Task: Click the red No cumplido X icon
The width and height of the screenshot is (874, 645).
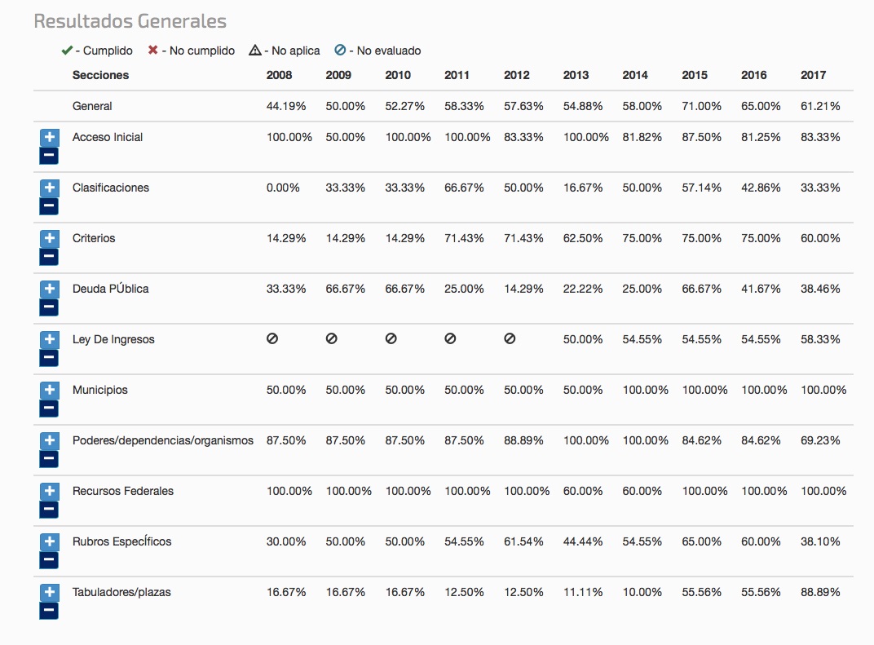Action: pyautogui.click(x=152, y=51)
